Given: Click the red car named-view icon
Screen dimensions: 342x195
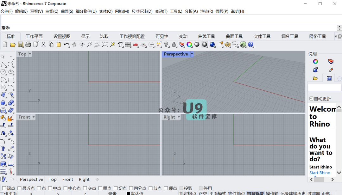Looking at the screenshot, I should click(x=136, y=45).
